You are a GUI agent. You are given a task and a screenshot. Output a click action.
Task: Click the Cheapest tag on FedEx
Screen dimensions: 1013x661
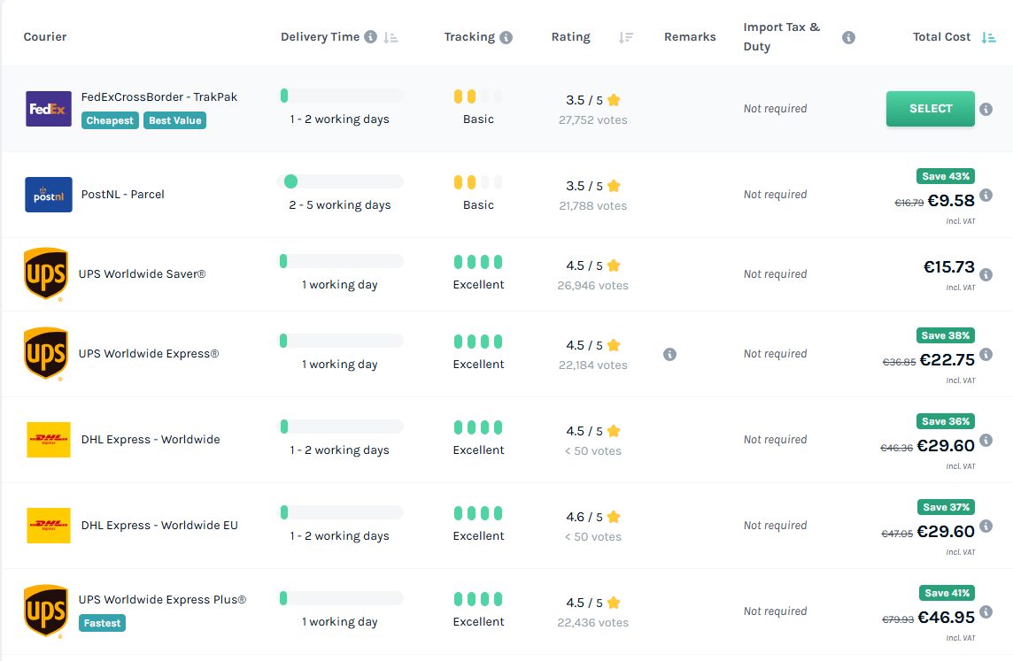coord(110,120)
